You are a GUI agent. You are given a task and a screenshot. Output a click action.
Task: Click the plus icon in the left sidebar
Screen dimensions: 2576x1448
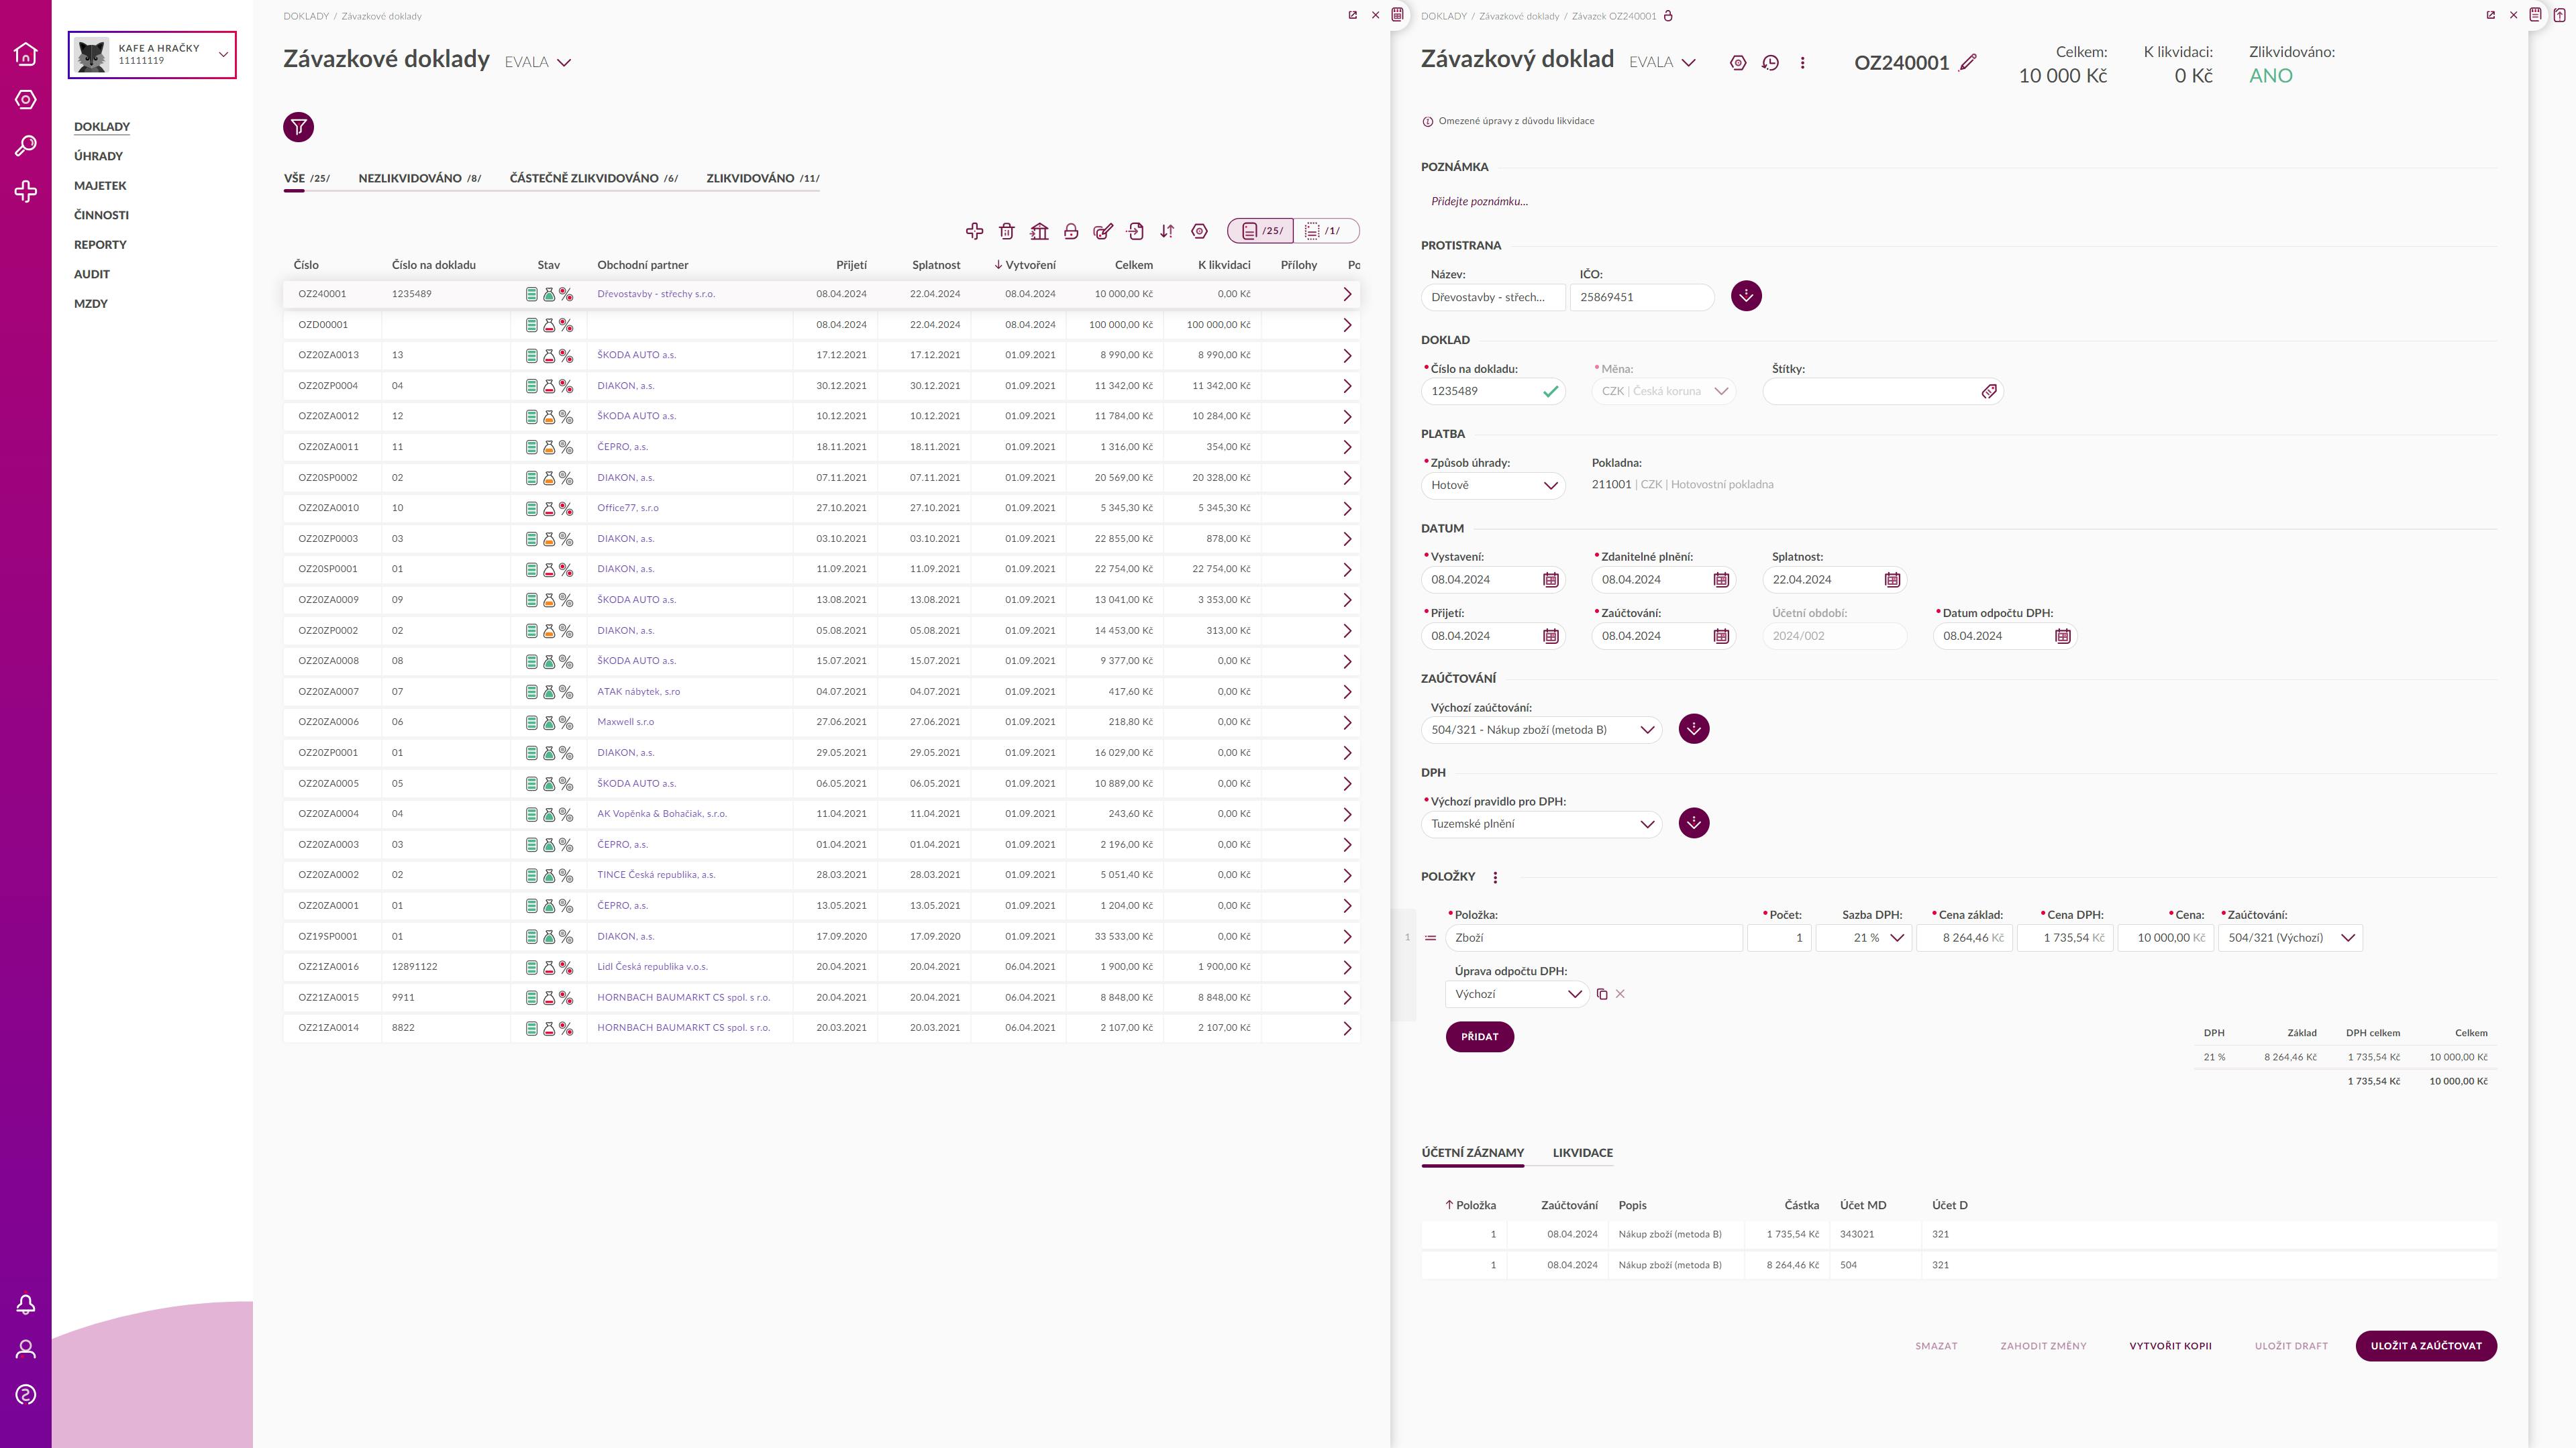[26, 192]
